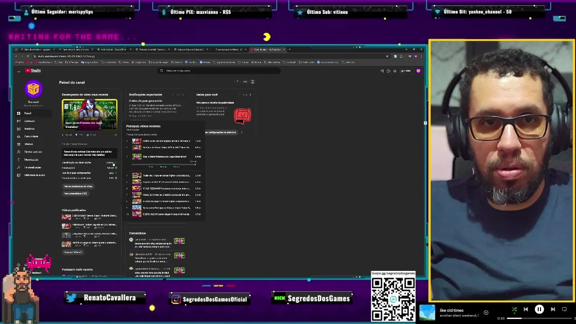
Task: Click the browser reload button
Action: pyautogui.click(x=28, y=56)
